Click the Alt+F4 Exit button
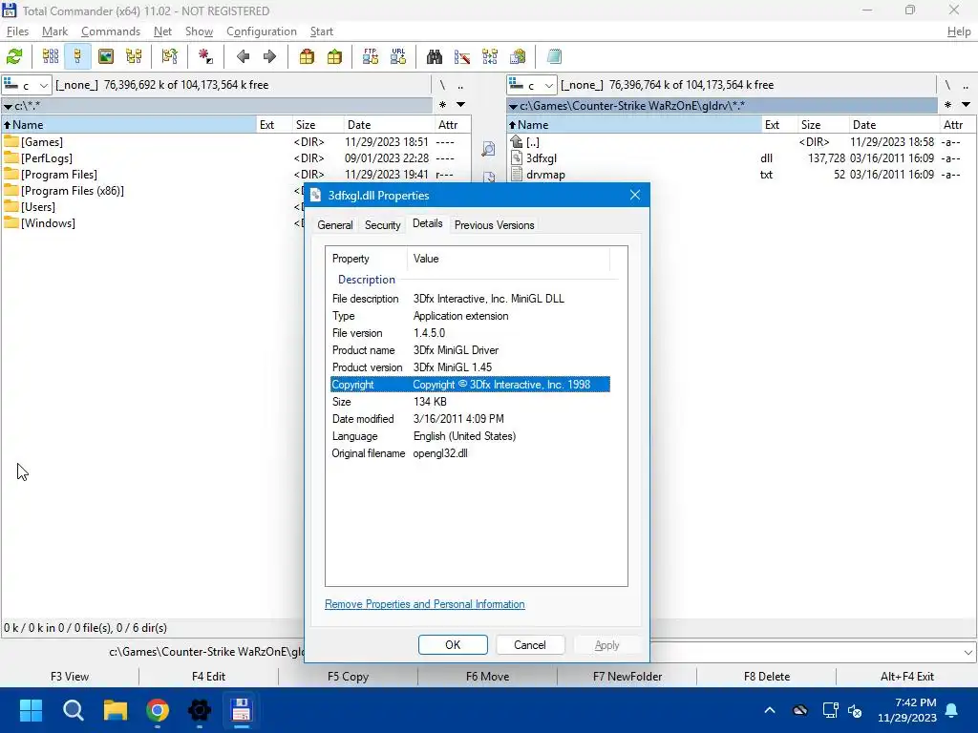The height and width of the screenshot is (733, 978). [907, 677]
